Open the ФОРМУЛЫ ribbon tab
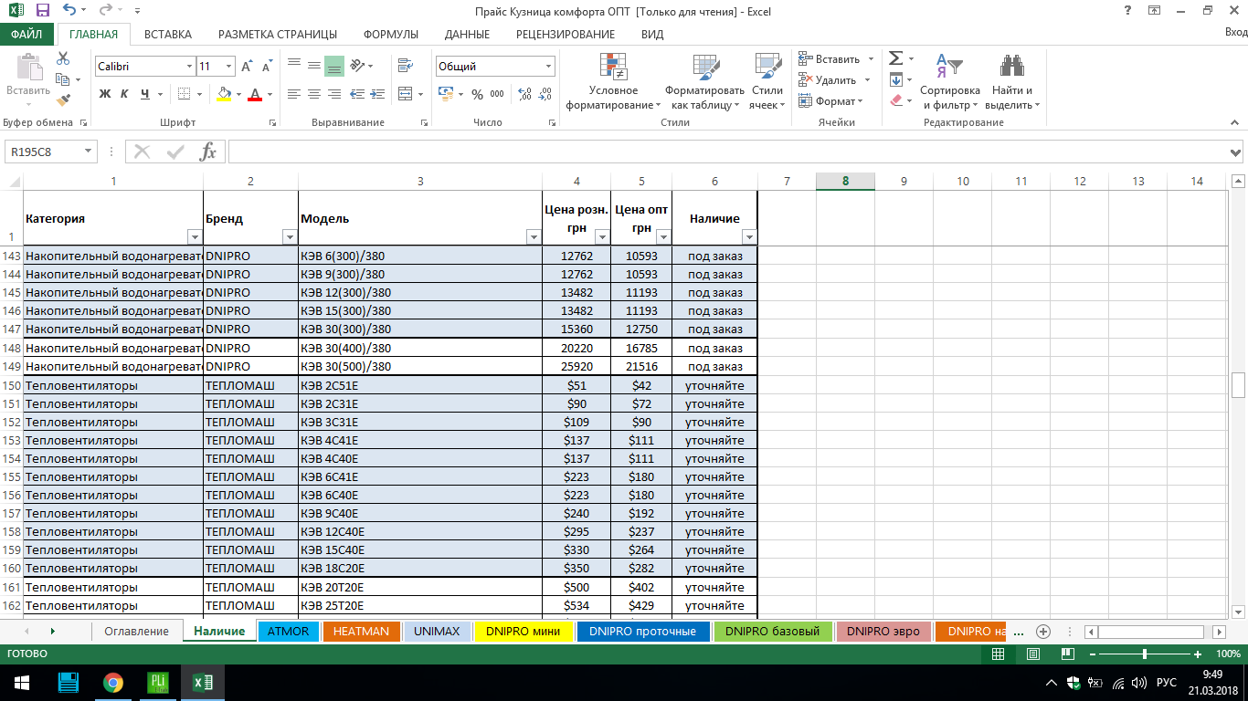Viewport: 1248px width, 701px height. [391, 35]
